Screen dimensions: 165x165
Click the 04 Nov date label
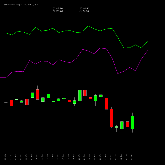point(21,157)
